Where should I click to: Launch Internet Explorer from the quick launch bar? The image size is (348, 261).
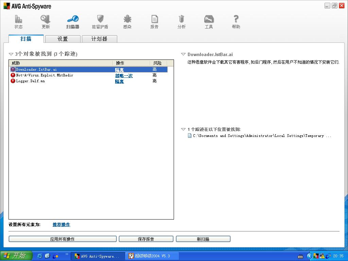click(x=39, y=256)
